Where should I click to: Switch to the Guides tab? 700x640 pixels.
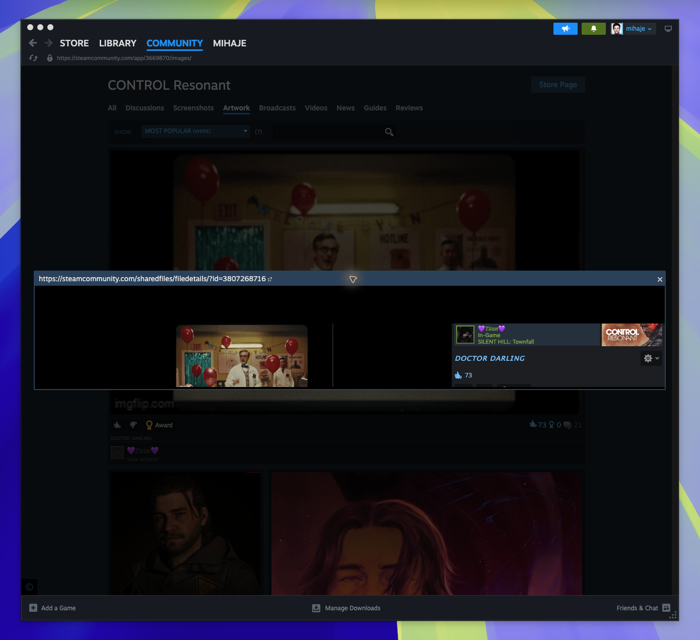click(x=375, y=108)
